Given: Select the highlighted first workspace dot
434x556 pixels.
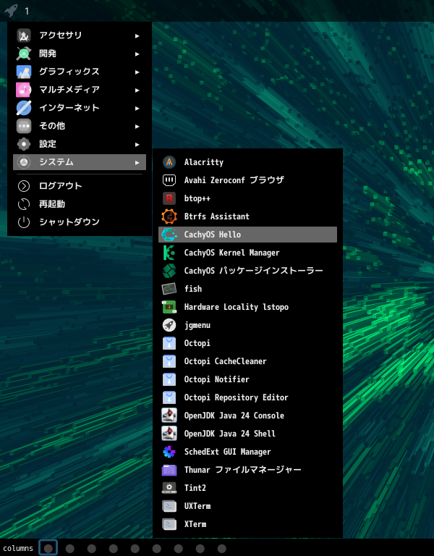Looking at the screenshot, I should [x=48, y=548].
